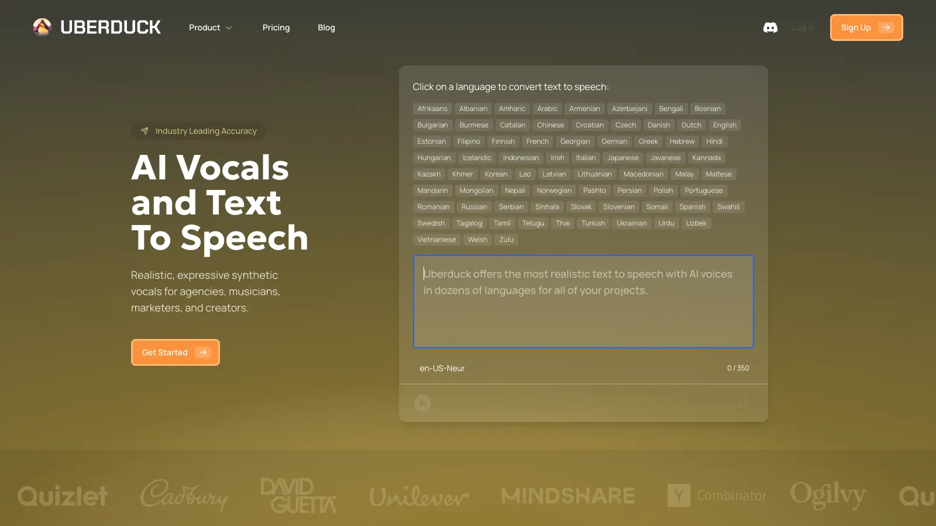Select the French language chip
The image size is (936, 526).
pyautogui.click(x=537, y=141)
